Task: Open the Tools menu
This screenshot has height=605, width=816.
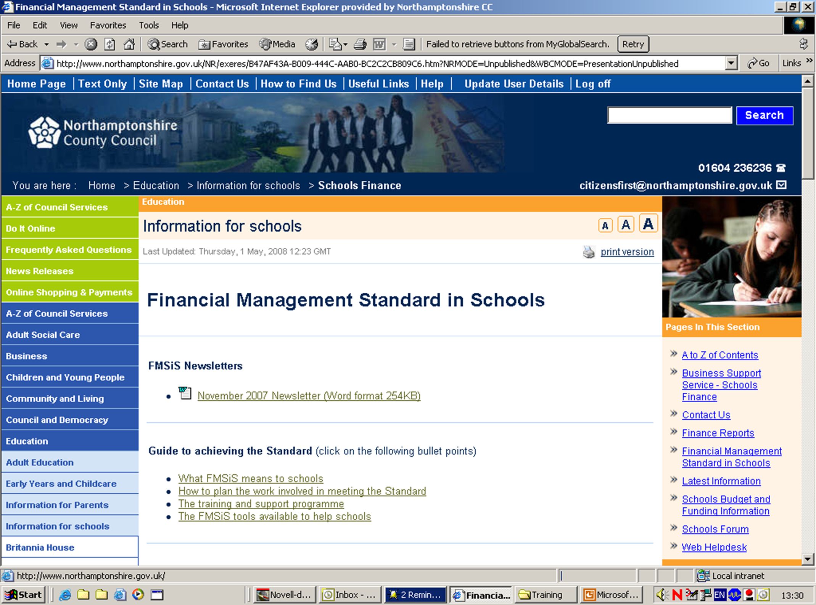Action: 149,25
